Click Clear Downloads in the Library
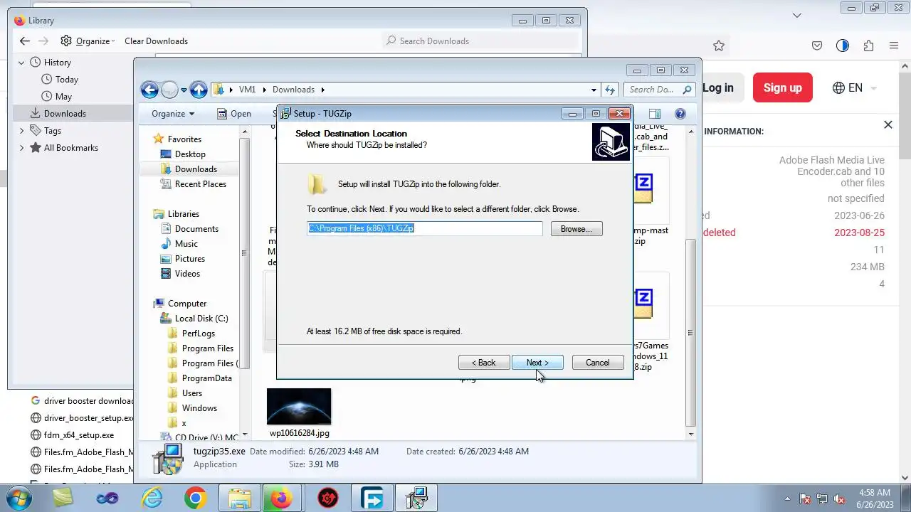Image resolution: width=911 pixels, height=512 pixels. [x=156, y=41]
